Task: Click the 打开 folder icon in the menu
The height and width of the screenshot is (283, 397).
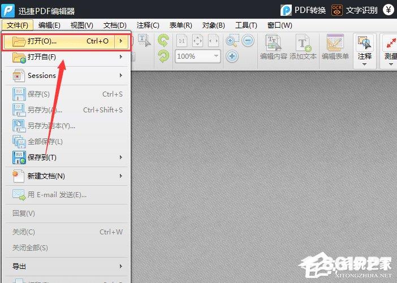Action: pos(19,41)
